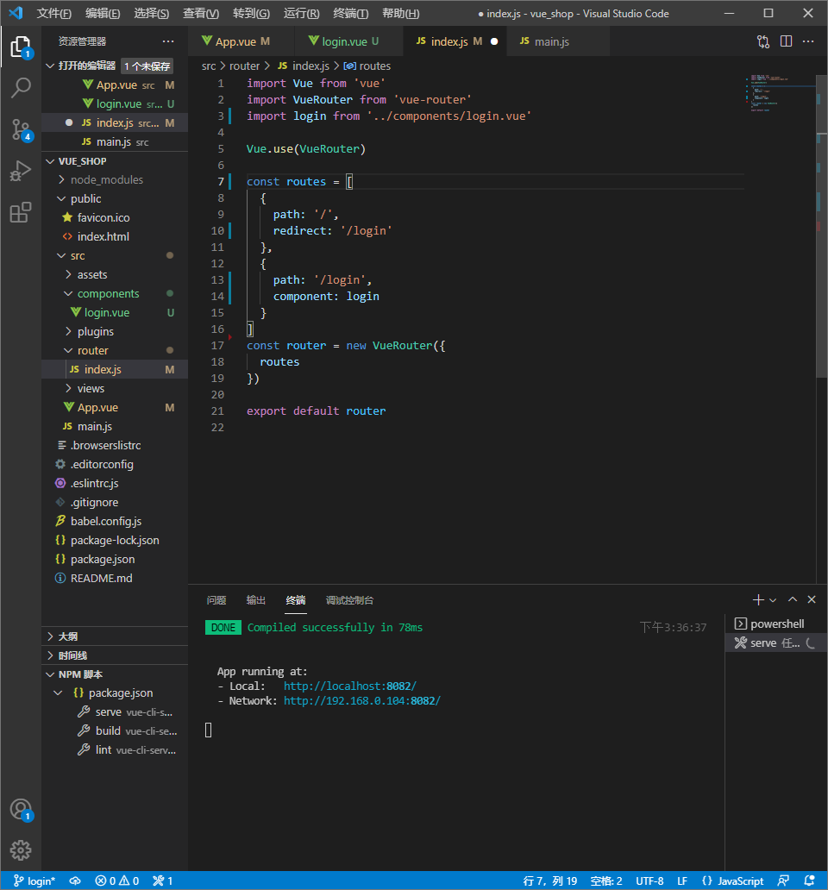
Task: Click the routes breadcrumb symbol
Action: (x=367, y=66)
